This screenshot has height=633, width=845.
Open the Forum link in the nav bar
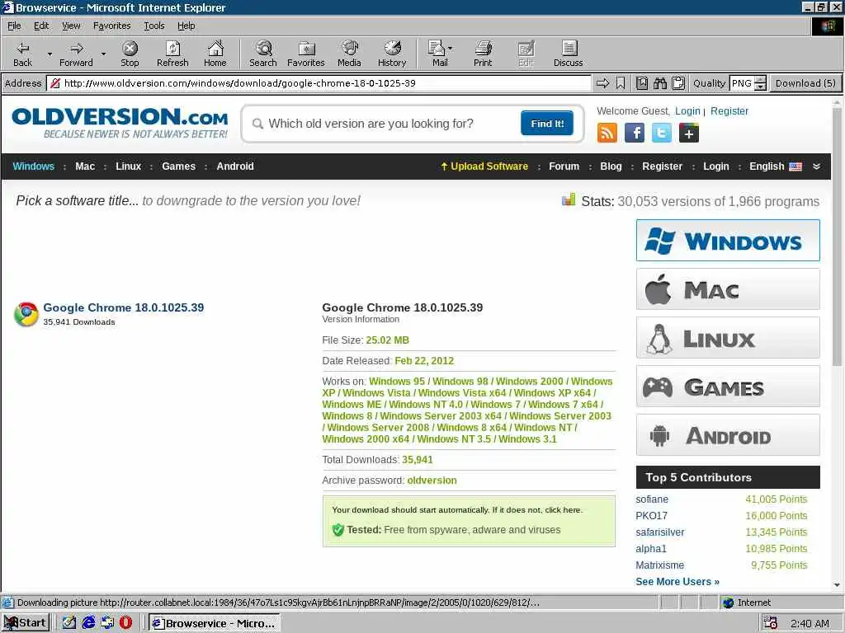click(564, 166)
